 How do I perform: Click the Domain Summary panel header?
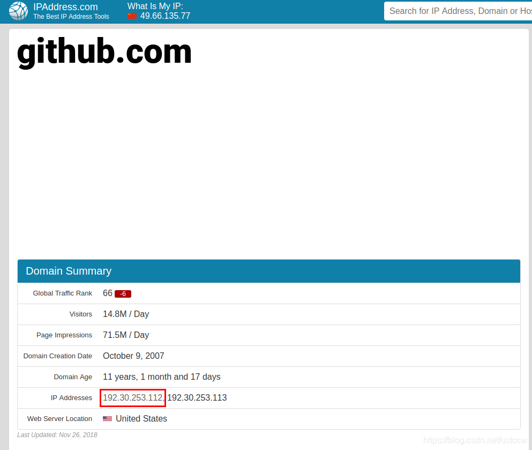(x=269, y=271)
